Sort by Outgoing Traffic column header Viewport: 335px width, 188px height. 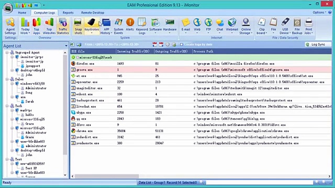click(173, 51)
